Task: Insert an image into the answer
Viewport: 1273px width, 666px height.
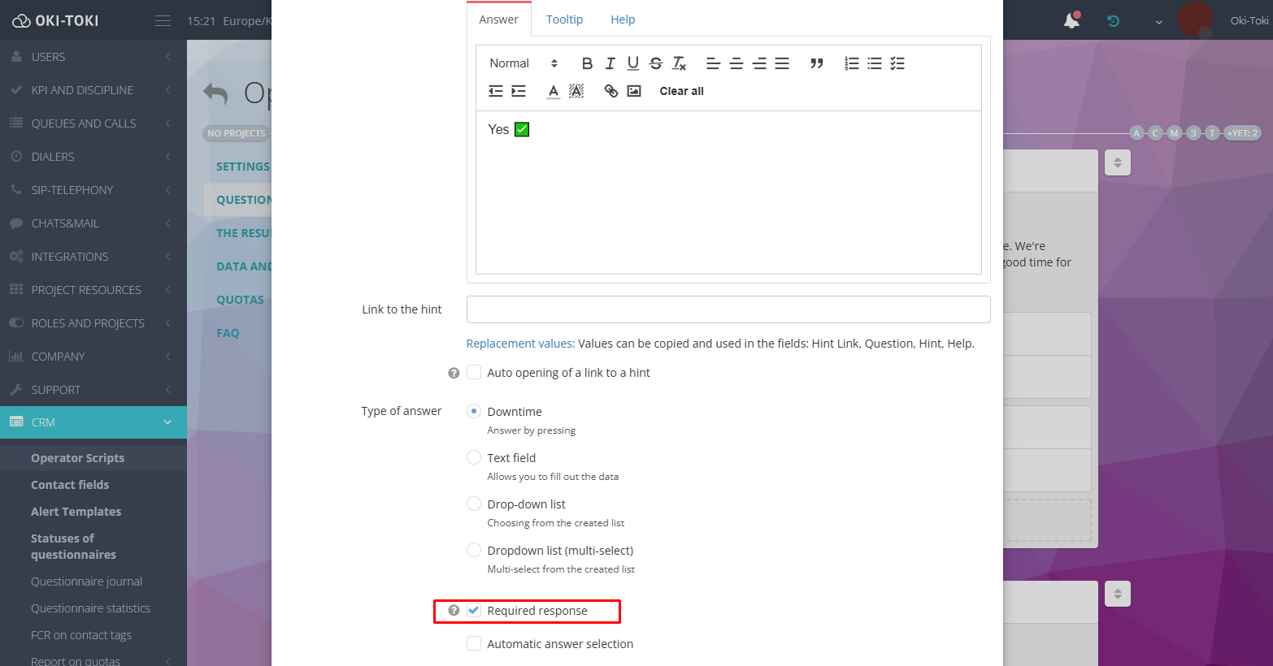Action: (634, 91)
